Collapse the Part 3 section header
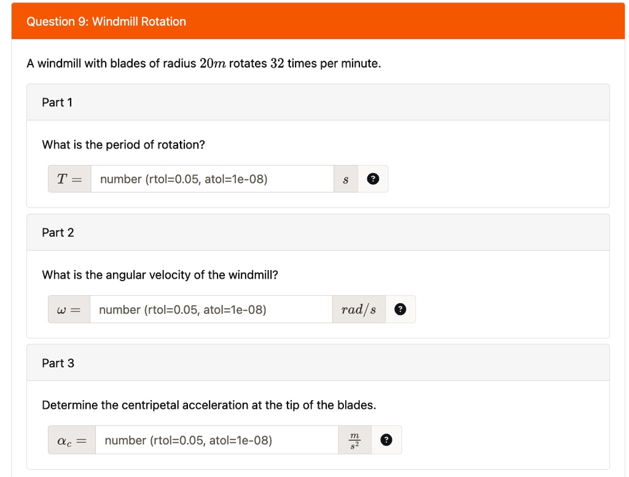This screenshot has height=477, width=629. [x=57, y=363]
